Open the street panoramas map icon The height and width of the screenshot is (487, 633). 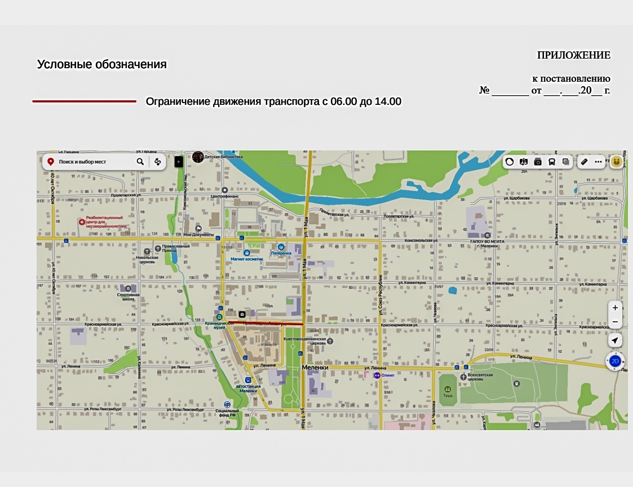pyautogui.click(x=524, y=162)
